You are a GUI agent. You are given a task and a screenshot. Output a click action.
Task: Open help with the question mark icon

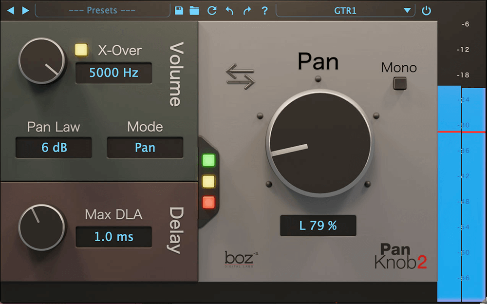[264, 10]
